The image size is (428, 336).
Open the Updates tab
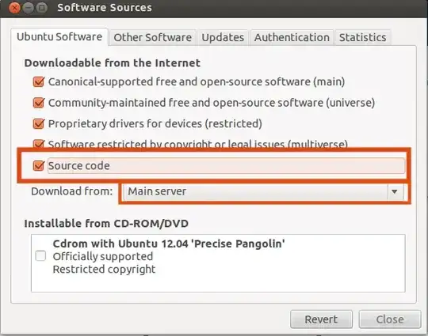pos(223,37)
